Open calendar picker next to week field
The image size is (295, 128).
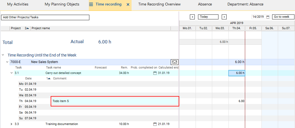tap(268, 17)
